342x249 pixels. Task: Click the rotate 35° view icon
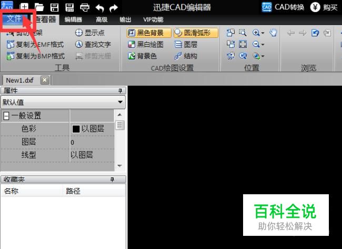[230, 56]
